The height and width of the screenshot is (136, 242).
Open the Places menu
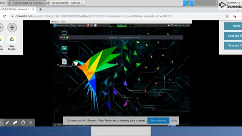pos(73,25)
